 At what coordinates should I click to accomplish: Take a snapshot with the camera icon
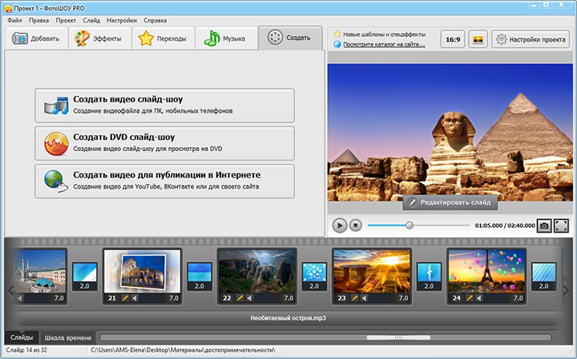click(544, 226)
